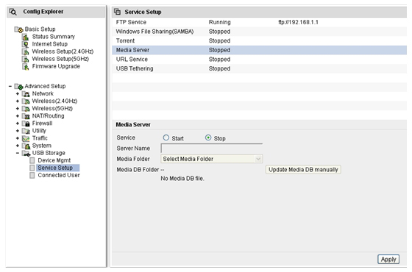The image size is (412, 272).
Task: Select the Torrent service row
Action: click(259, 40)
